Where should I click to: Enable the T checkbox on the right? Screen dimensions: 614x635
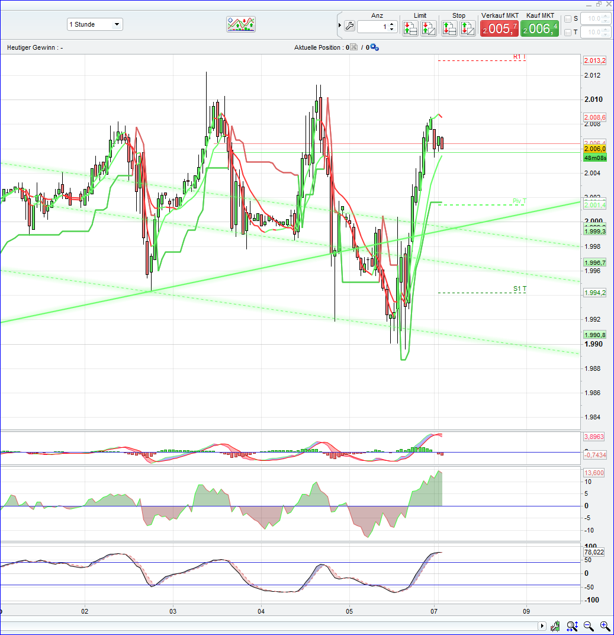[x=567, y=32]
